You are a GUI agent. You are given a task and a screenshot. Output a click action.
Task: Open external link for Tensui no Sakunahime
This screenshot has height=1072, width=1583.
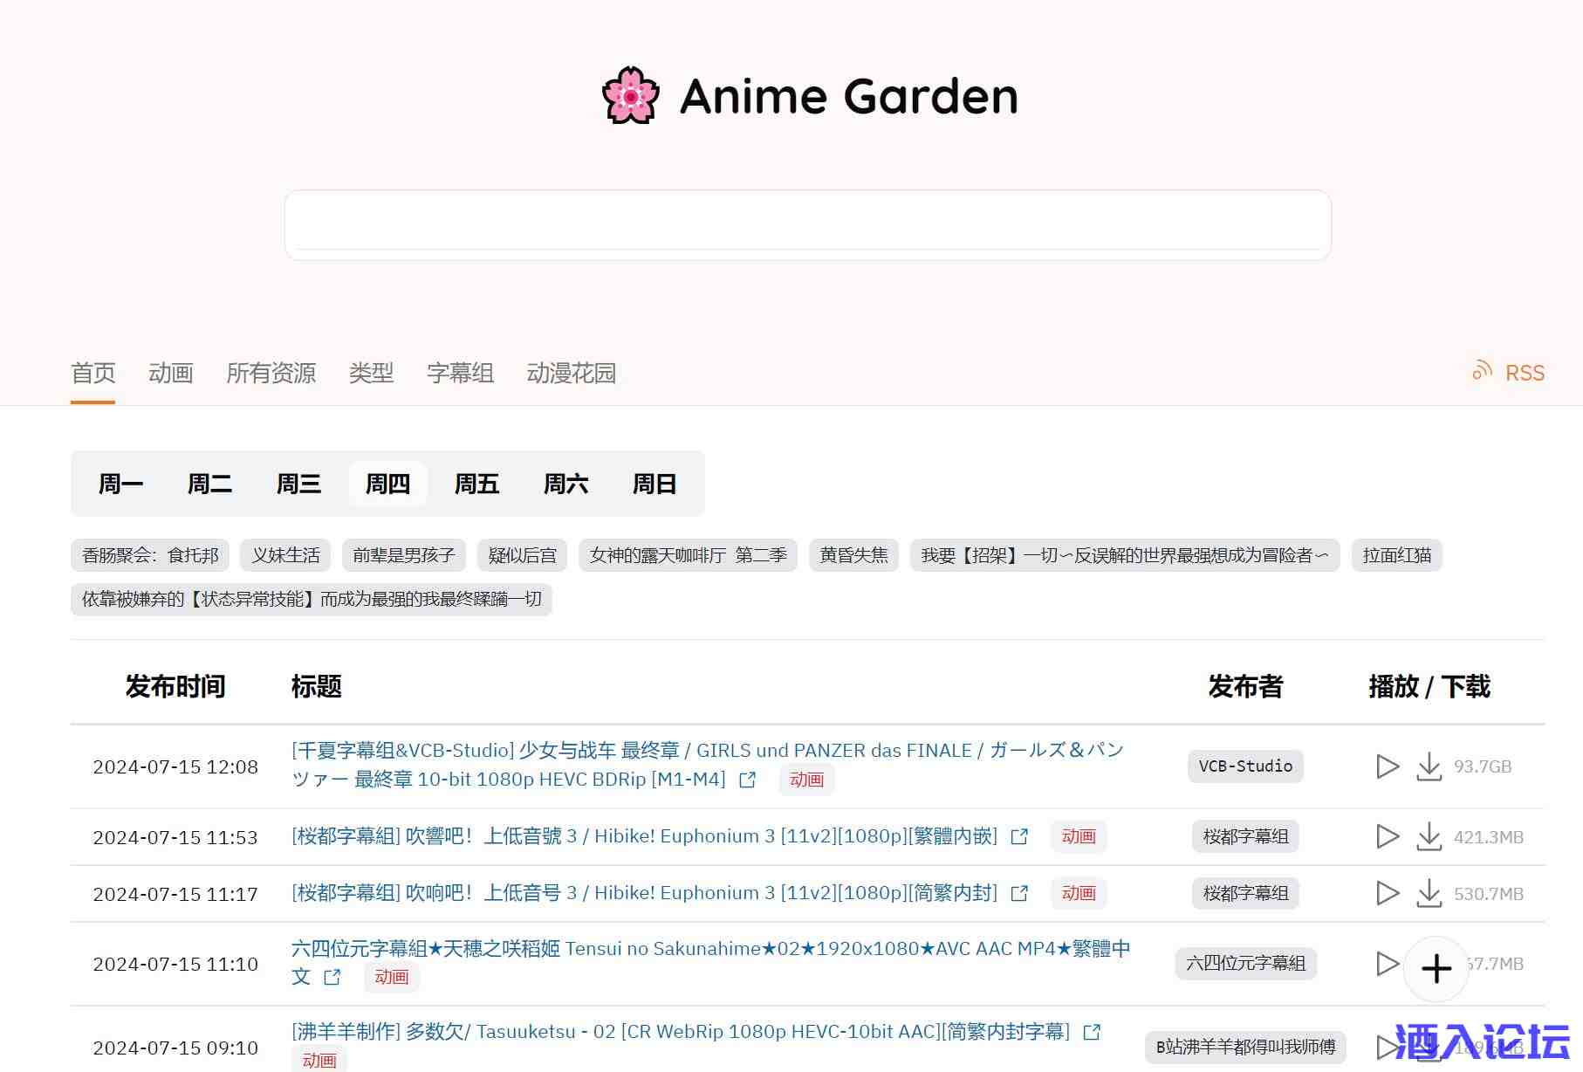(332, 977)
